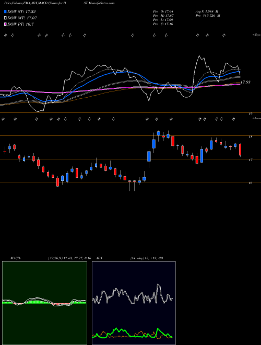Screen dimensions: 261x345
Task: Click the blue DOW ST legend swatch
Action: coord(5,11)
